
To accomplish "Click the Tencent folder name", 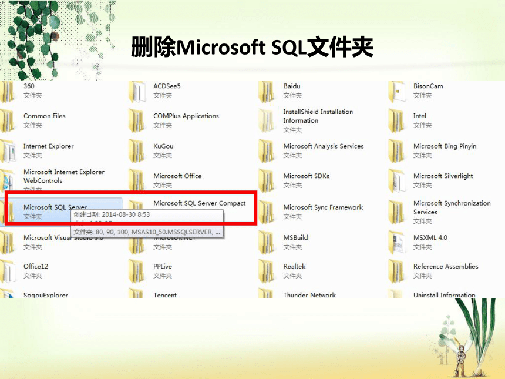I will 165,294.
